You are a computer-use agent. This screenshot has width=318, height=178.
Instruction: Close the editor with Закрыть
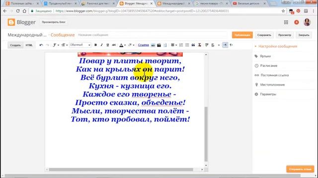304,35
